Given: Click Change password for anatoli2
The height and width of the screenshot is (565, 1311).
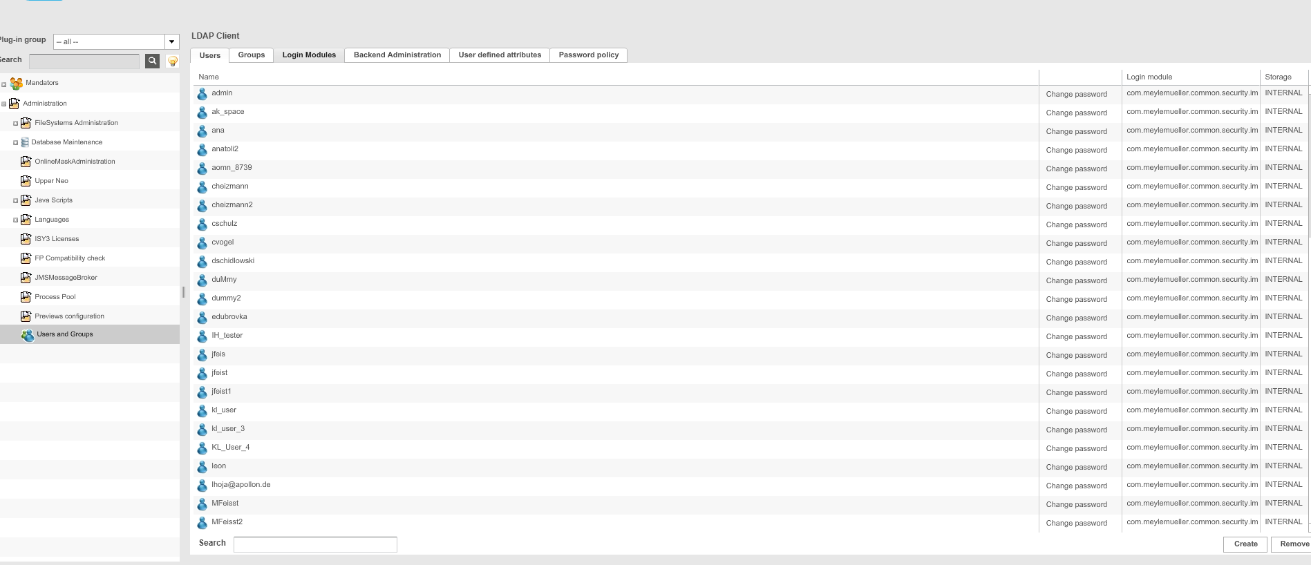Looking at the screenshot, I should 1076,151.
